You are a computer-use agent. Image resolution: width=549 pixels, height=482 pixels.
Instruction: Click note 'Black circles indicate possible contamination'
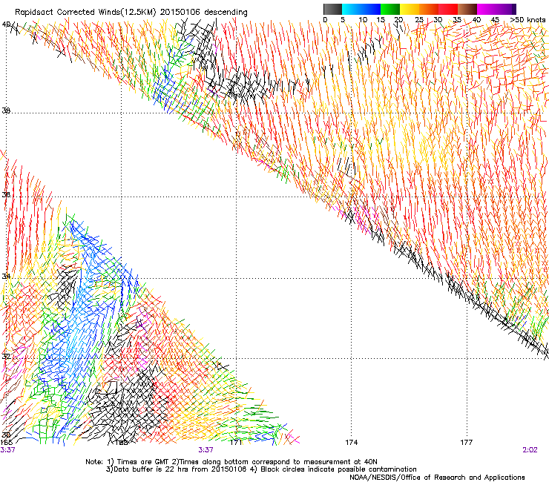pyautogui.click(x=338, y=469)
